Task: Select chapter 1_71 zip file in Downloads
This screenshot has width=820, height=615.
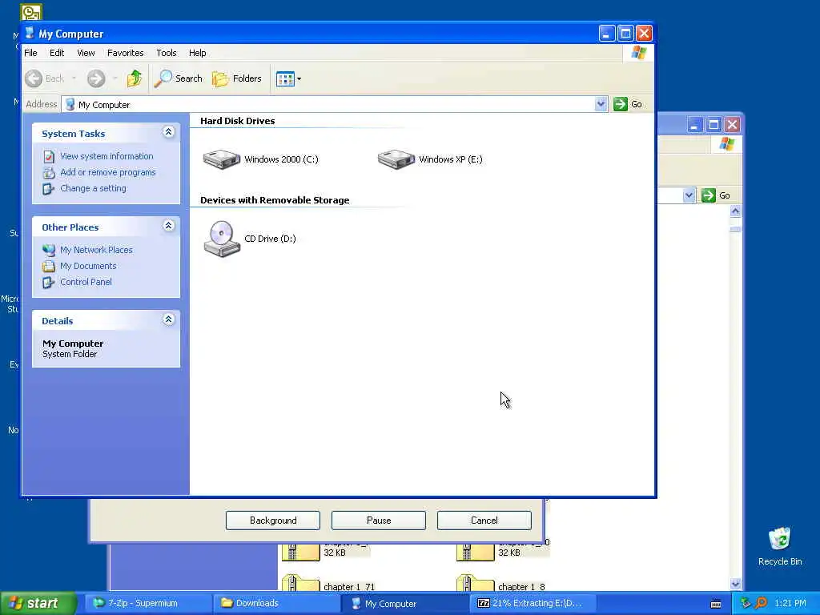Action: coord(328,584)
